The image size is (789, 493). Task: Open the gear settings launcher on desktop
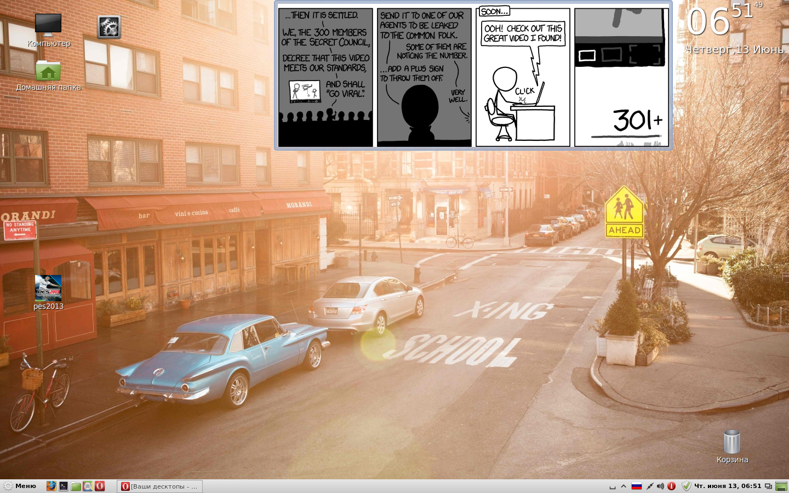point(109,27)
